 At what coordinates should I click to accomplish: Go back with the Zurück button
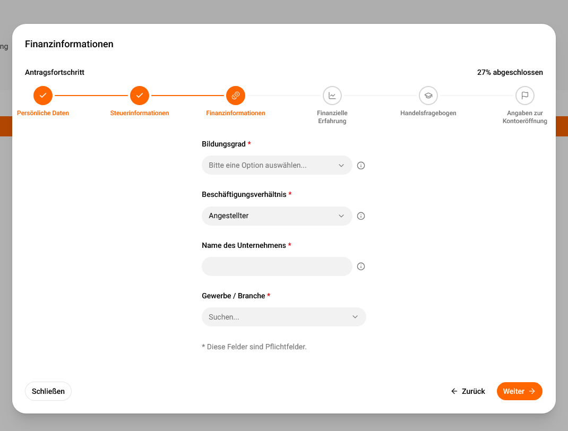[x=468, y=391]
